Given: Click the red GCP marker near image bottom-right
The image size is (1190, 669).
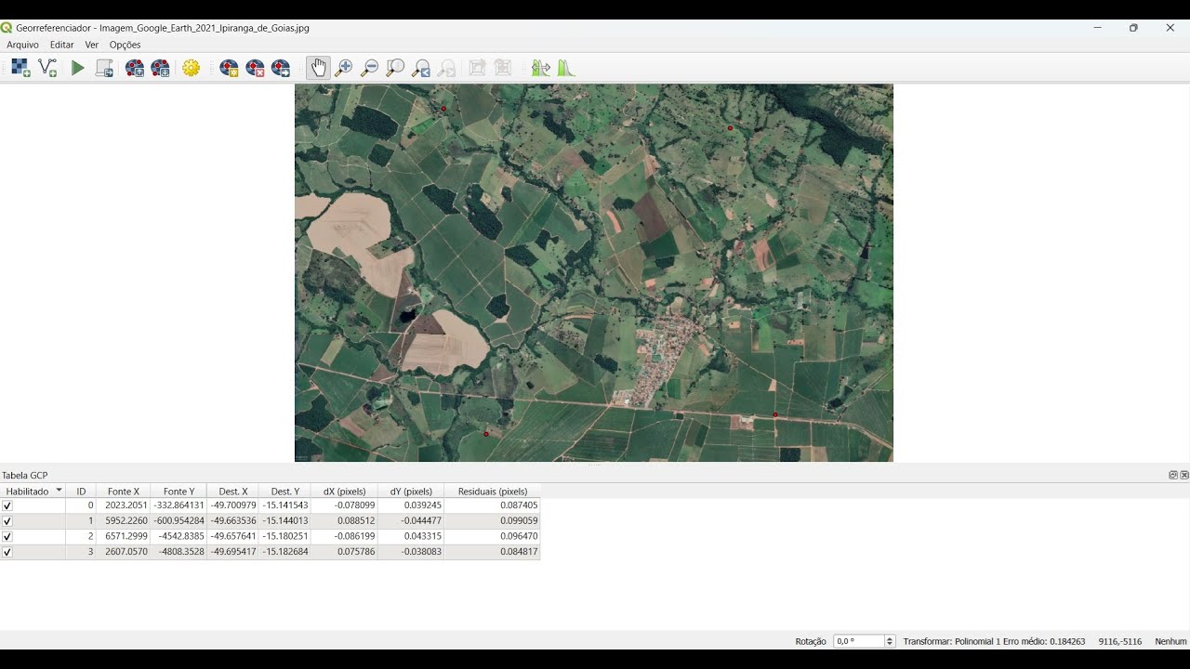Looking at the screenshot, I should click(x=775, y=414).
